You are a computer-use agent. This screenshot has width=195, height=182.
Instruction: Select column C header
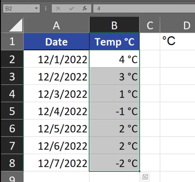150,25
